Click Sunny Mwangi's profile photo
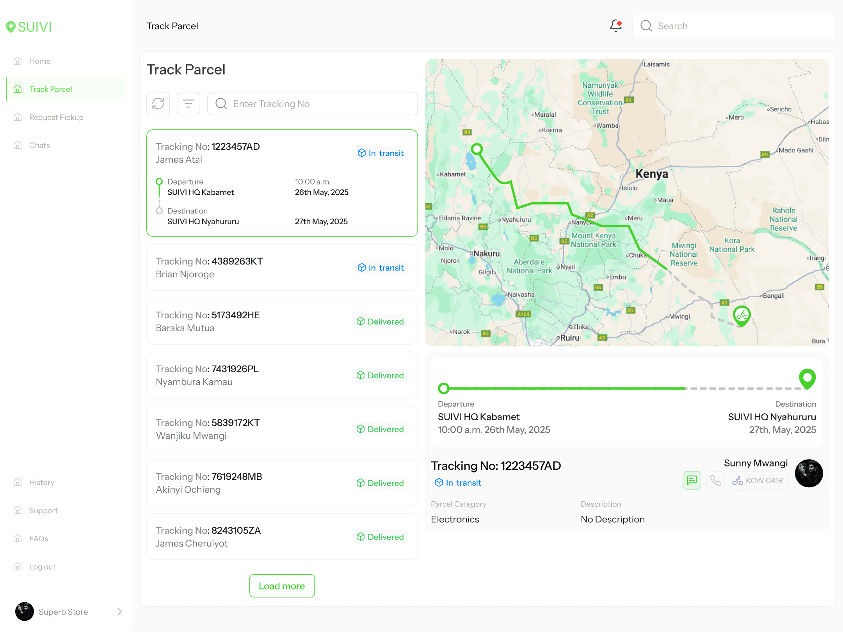This screenshot has width=843, height=632. tap(809, 473)
